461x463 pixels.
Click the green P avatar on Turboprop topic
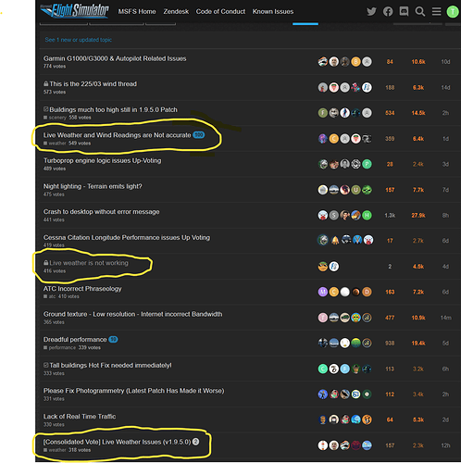(x=367, y=164)
